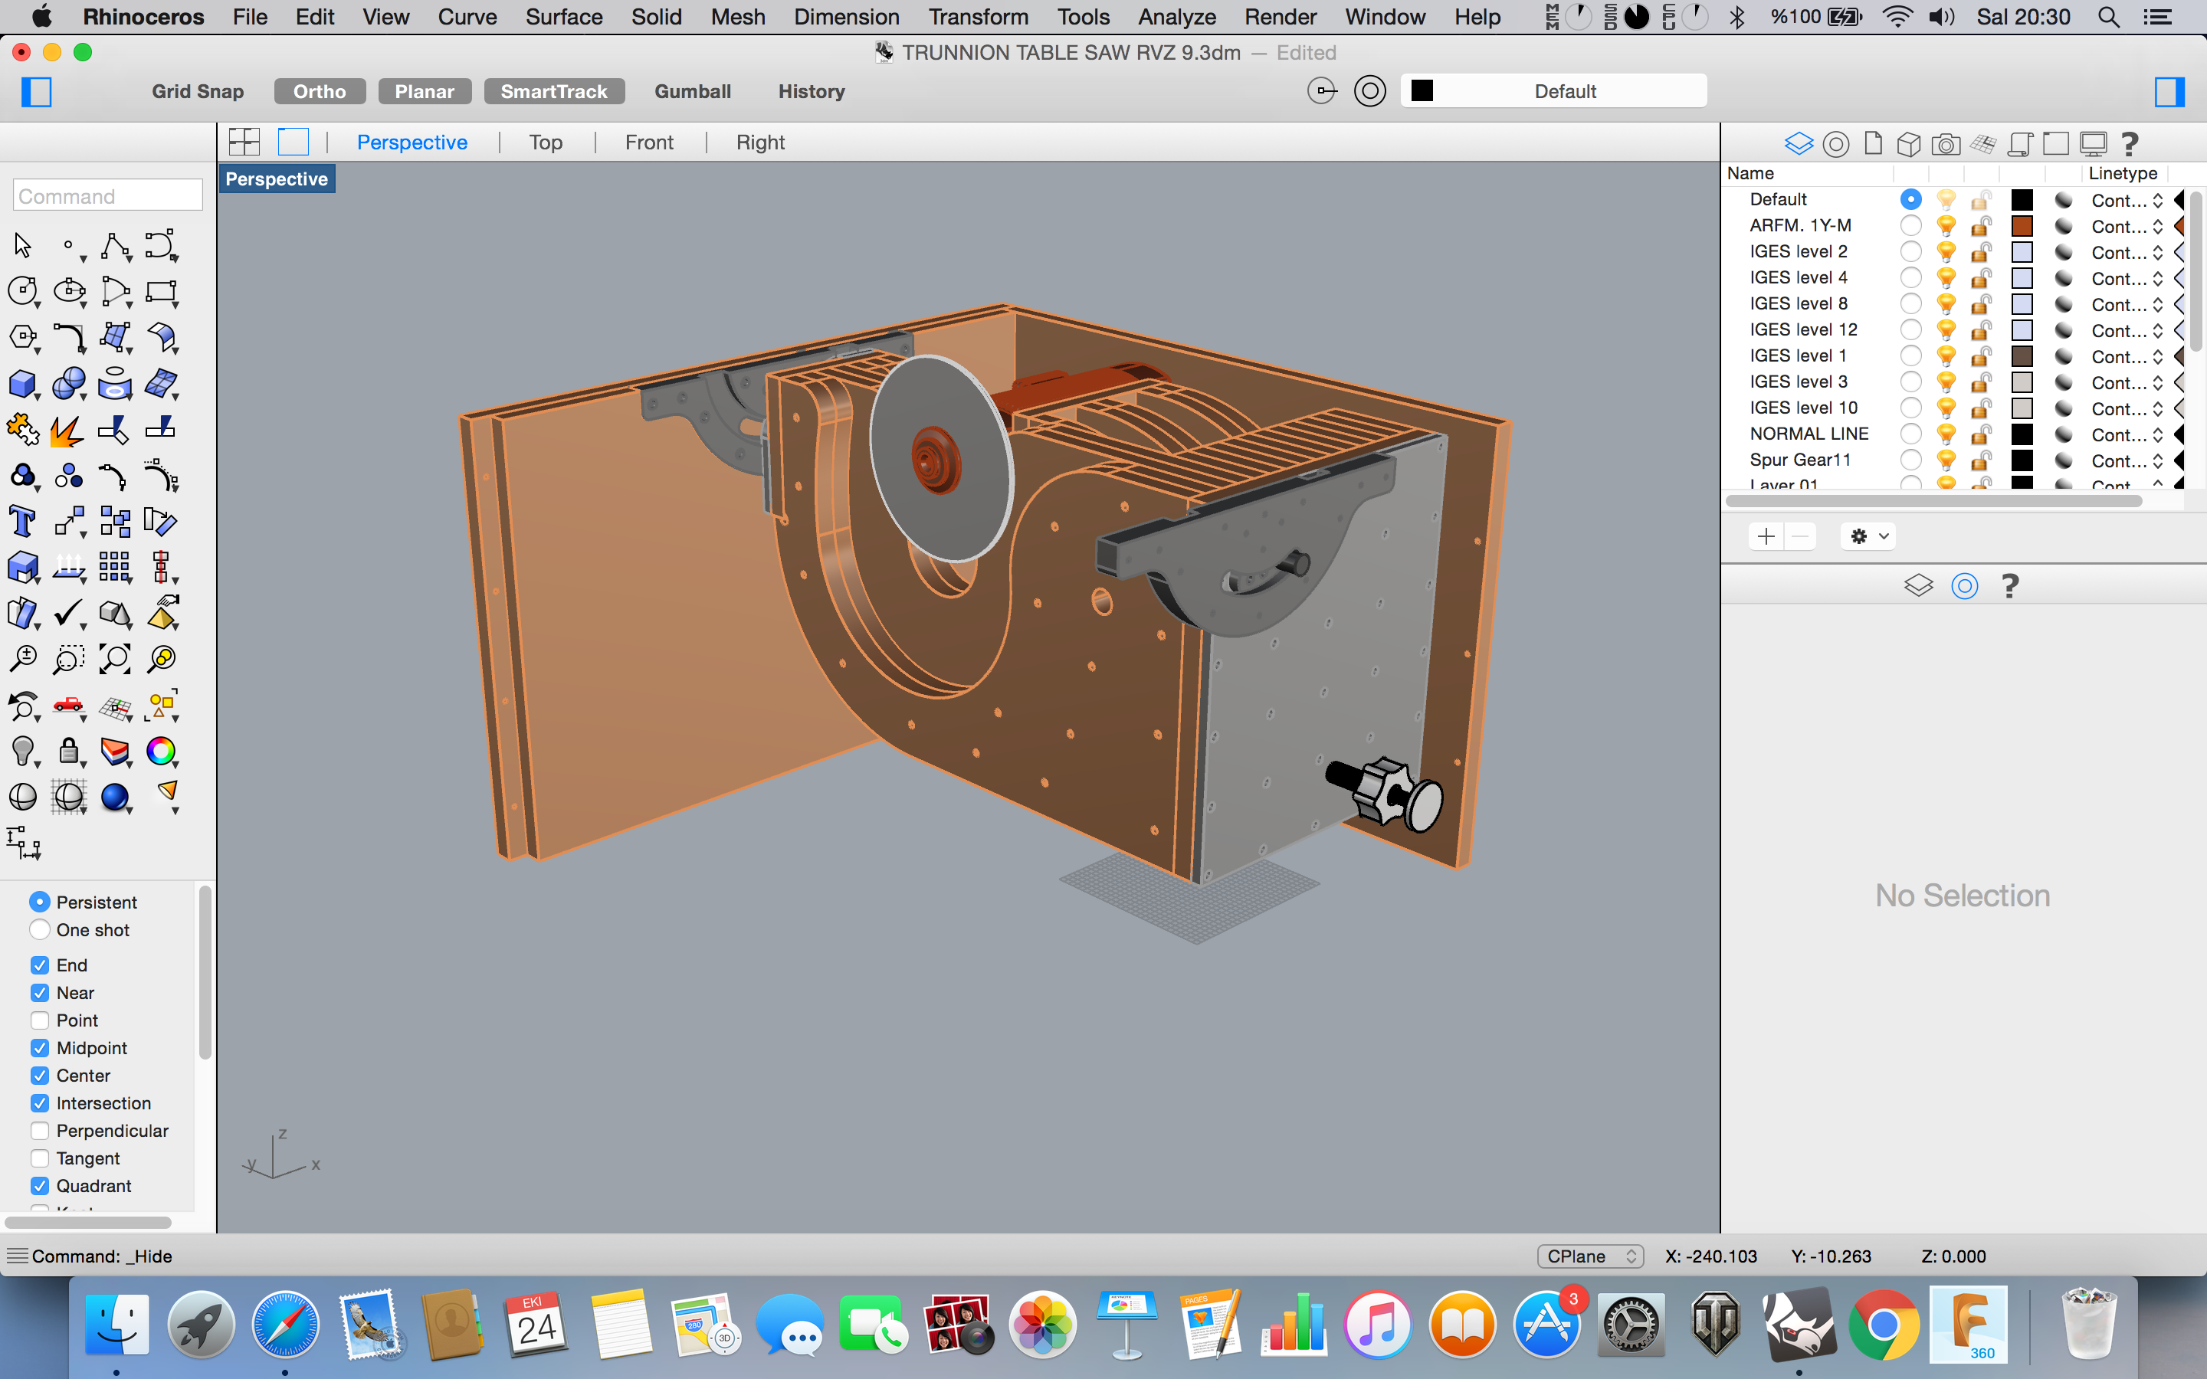This screenshot has width=2207, height=1379.
Task: Switch to the Right viewport tab
Action: click(759, 142)
